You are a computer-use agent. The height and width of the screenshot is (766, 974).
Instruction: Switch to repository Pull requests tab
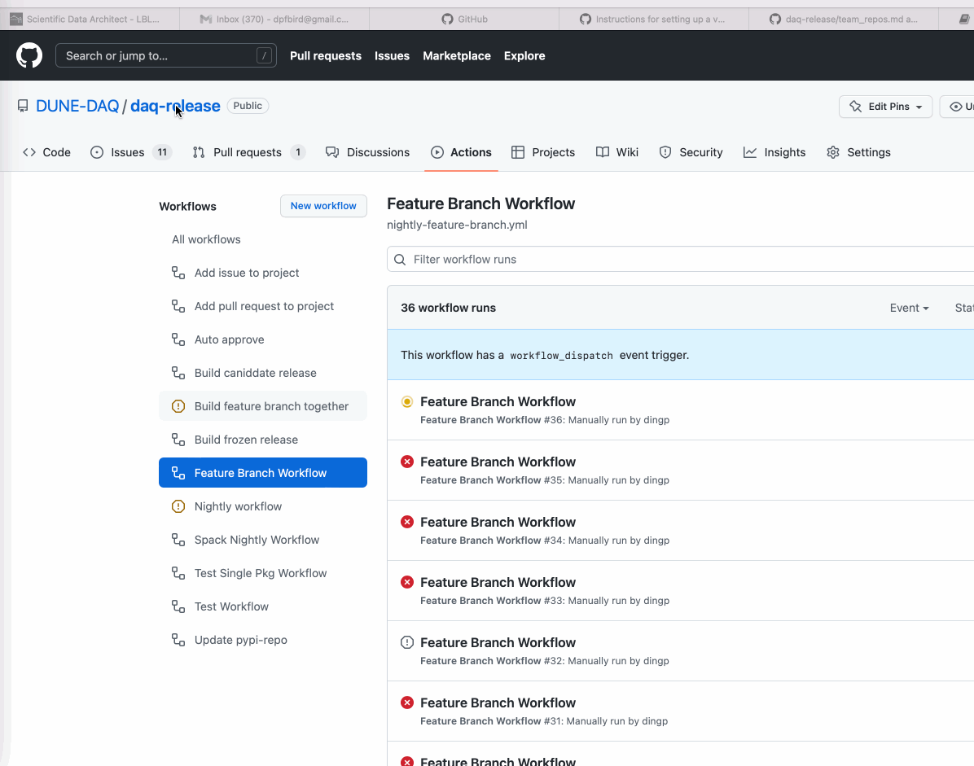(248, 152)
